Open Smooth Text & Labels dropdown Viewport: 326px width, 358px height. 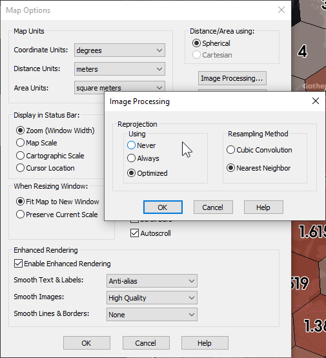(x=152, y=281)
